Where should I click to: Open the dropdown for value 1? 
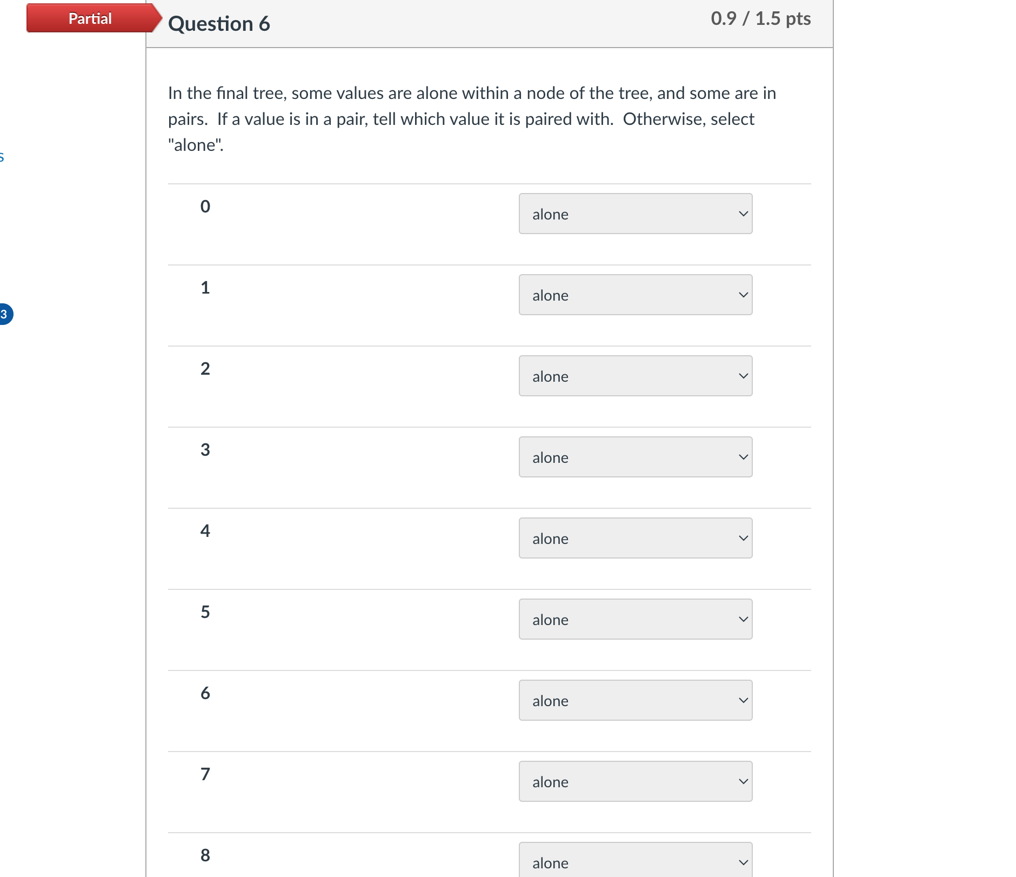pos(636,295)
